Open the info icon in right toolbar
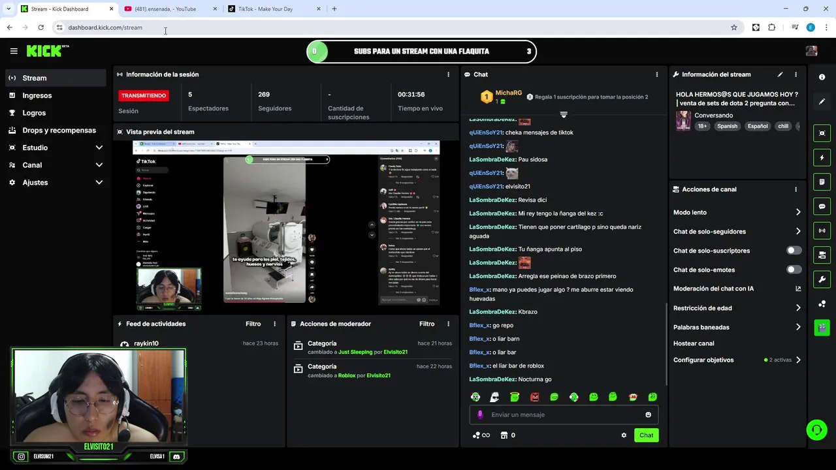 pyautogui.click(x=822, y=77)
